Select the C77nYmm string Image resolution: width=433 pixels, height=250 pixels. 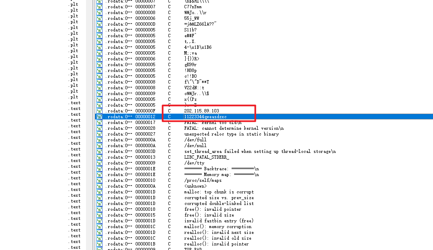point(193,7)
